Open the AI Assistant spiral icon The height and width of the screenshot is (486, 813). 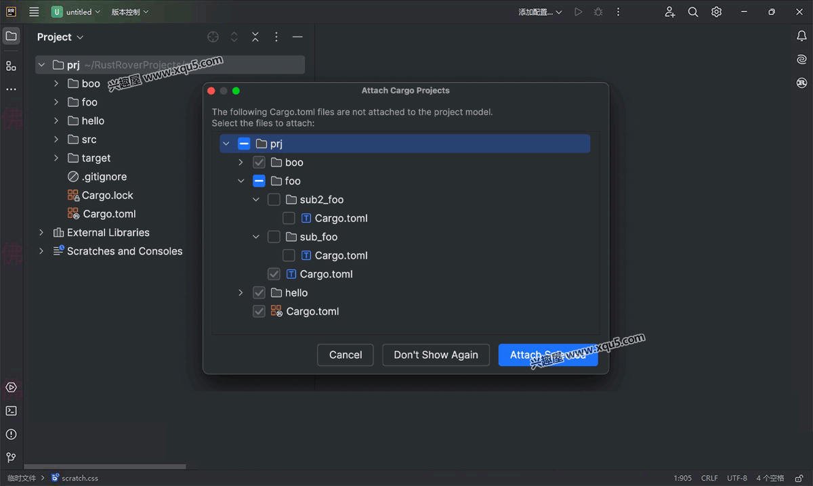click(801, 60)
